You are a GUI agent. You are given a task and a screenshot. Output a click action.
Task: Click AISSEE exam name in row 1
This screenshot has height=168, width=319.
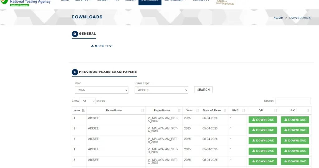93,118
